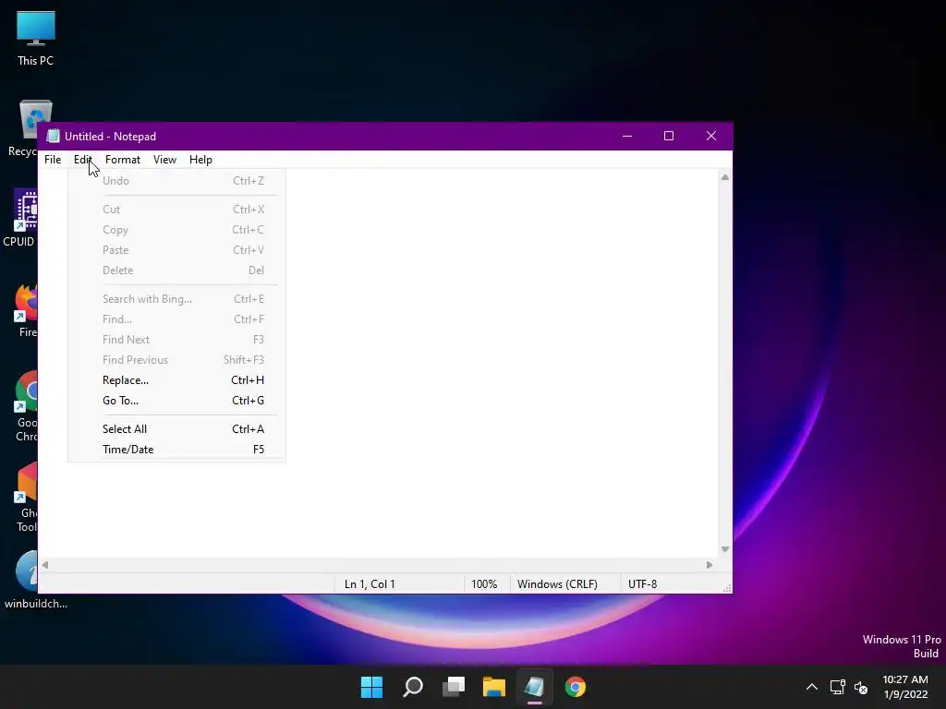Show hidden system tray icons
The height and width of the screenshot is (709, 946).
click(x=812, y=687)
